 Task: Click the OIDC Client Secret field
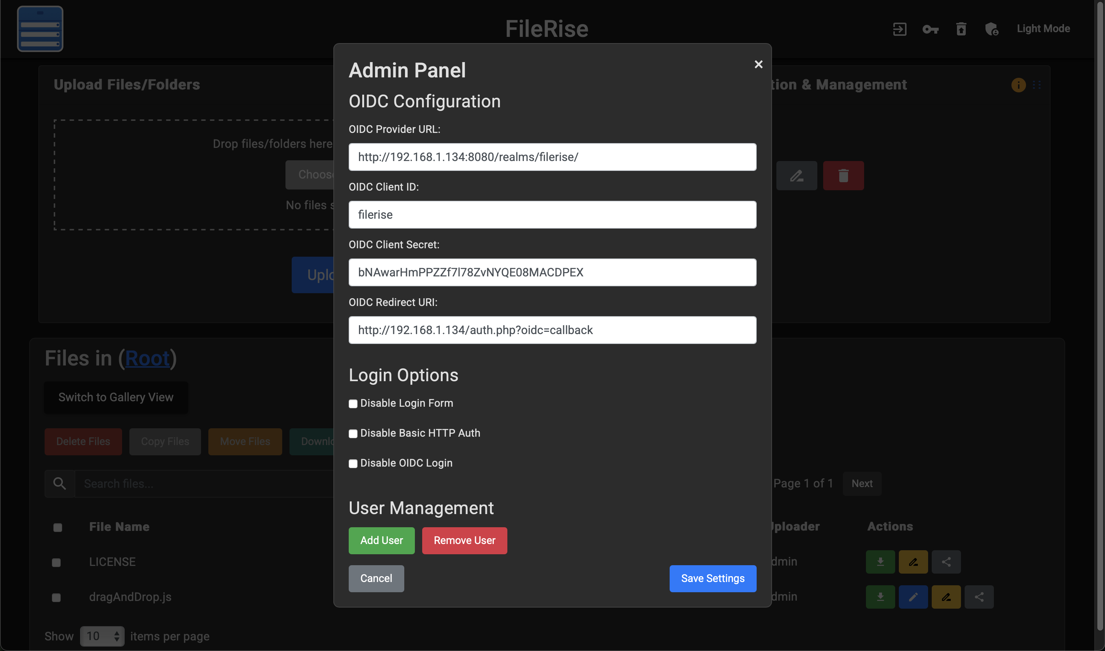coord(552,272)
